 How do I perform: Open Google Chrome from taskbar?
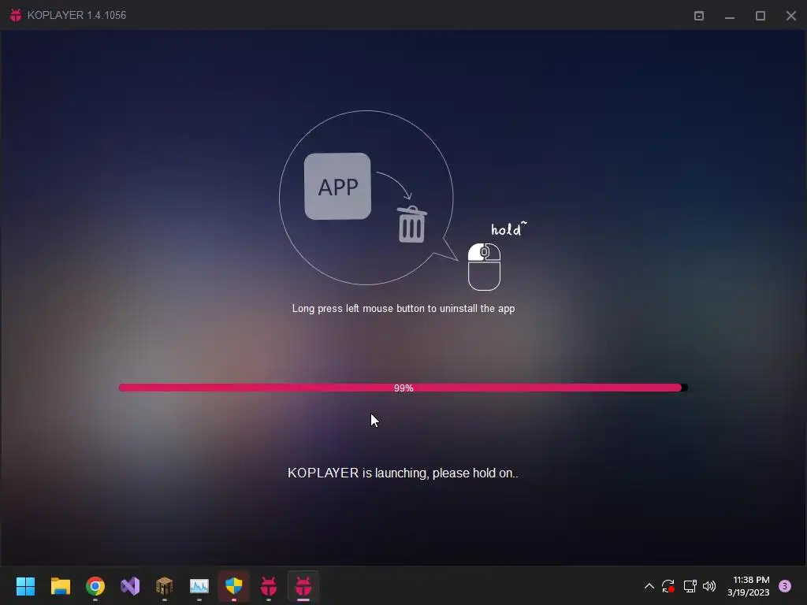95,586
